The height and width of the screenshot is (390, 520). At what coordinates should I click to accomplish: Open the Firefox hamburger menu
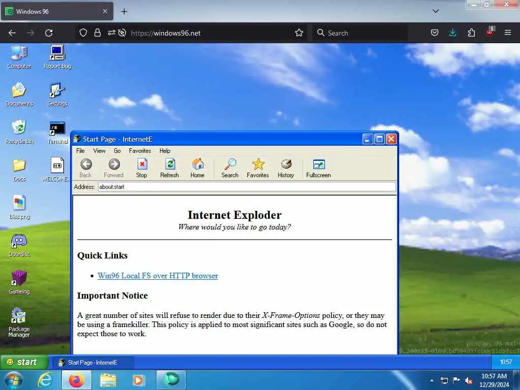pos(508,33)
